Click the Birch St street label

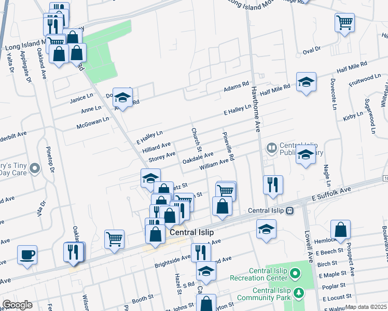click(x=327, y=264)
